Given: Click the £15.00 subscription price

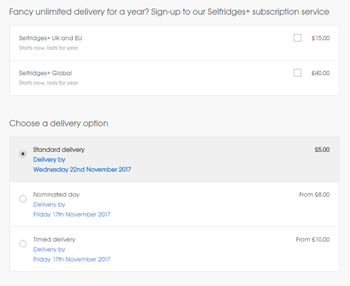Looking at the screenshot, I should coord(321,38).
